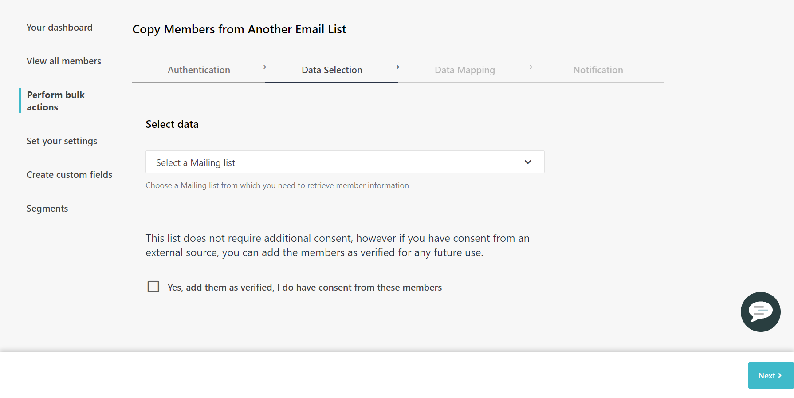
Task: Click the 'Yes, add them as verified' label text
Action: click(305, 288)
